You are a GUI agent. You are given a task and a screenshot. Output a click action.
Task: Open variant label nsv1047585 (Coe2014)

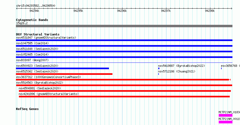pos(32,43)
